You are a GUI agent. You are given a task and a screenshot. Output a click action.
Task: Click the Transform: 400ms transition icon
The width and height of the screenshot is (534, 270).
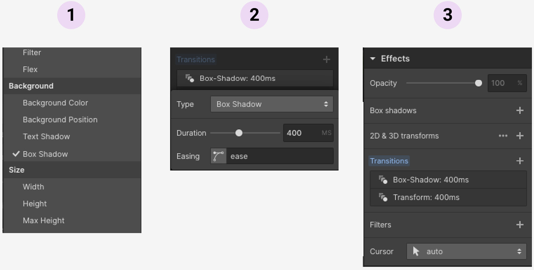tap(383, 197)
